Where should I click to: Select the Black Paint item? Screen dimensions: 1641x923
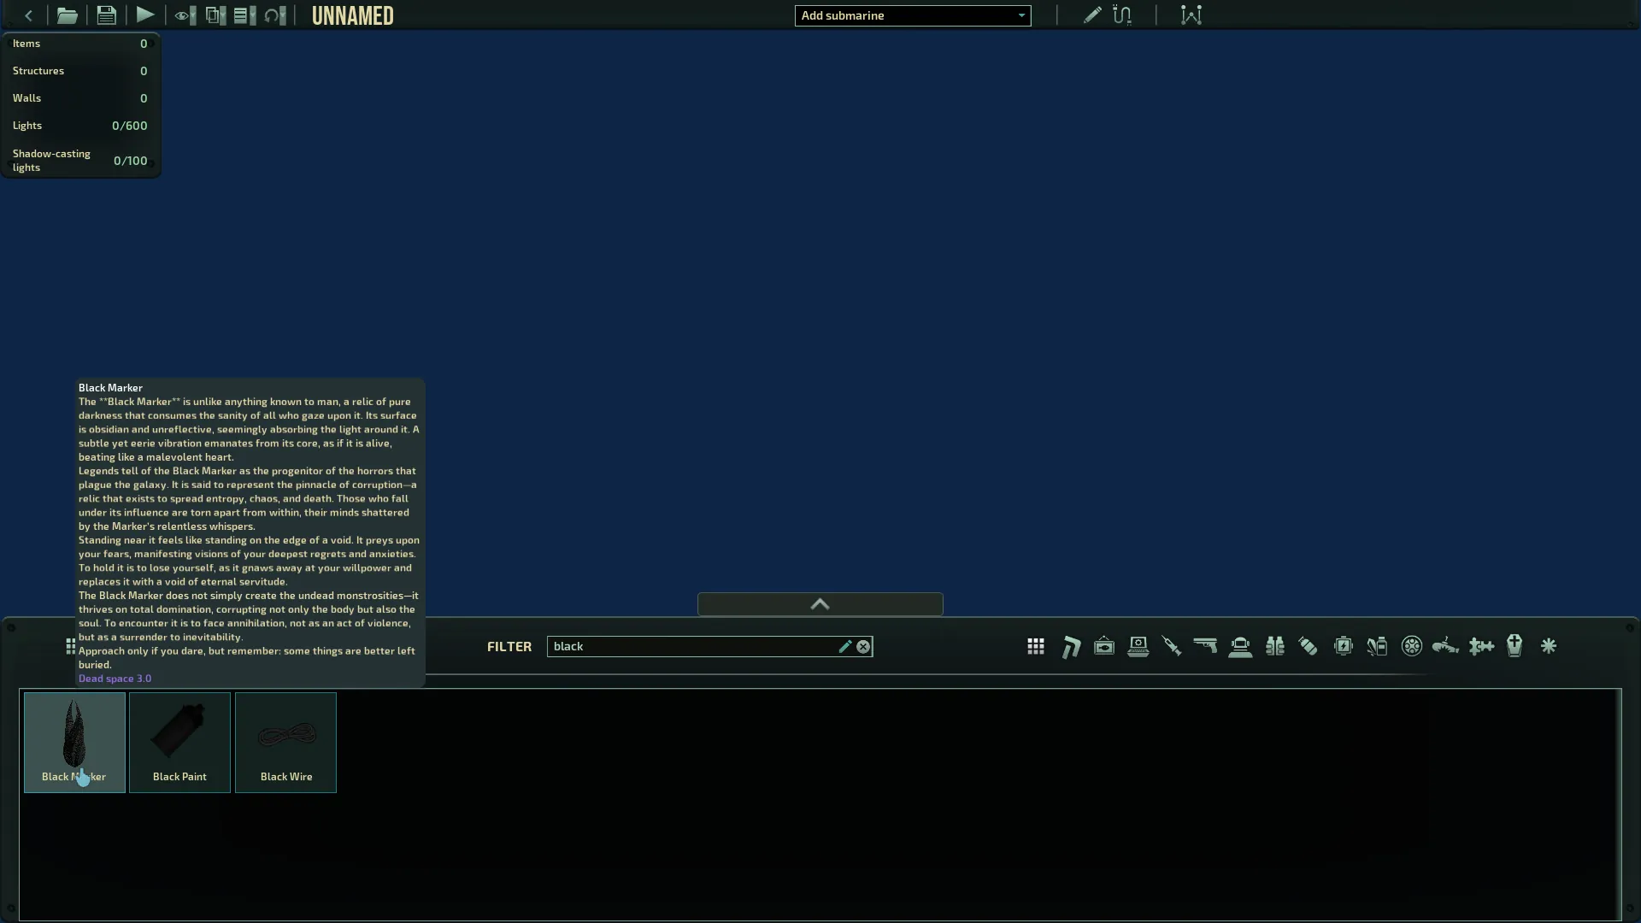[179, 742]
